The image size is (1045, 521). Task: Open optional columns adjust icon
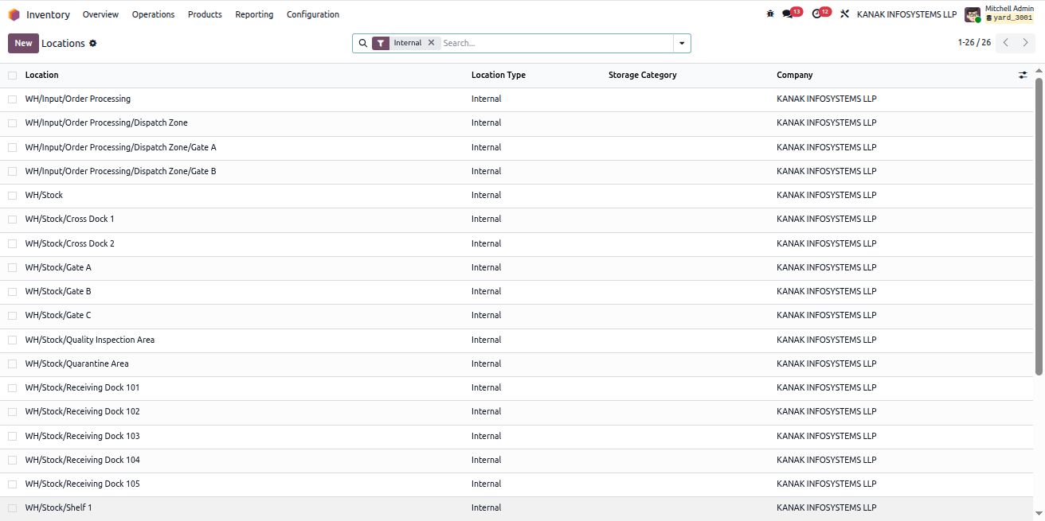(x=1023, y=75)
